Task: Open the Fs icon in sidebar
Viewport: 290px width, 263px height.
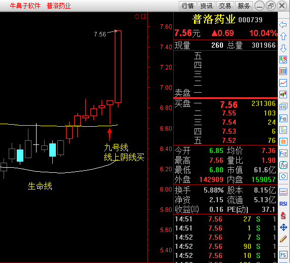Action: pyautogui.click(x=283, y=255)
